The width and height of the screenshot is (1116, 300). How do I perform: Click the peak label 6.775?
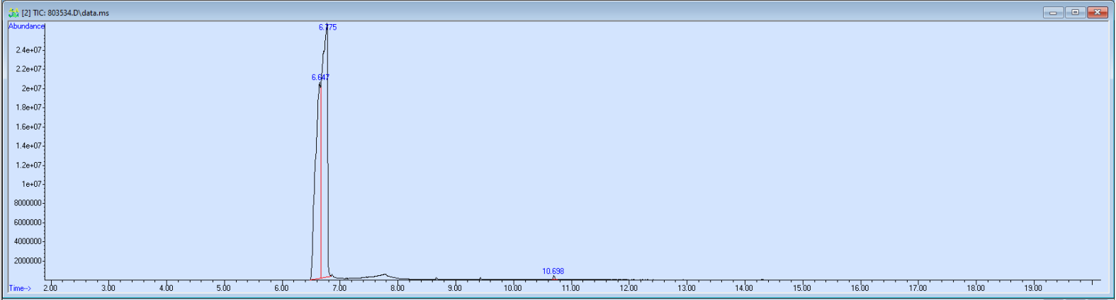327,27
